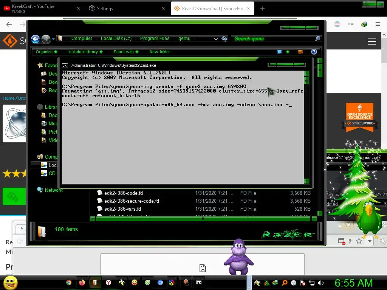Click the 6:55 AM clock
Viewport: 387px width, 290px height.
(x=353, y=283)
